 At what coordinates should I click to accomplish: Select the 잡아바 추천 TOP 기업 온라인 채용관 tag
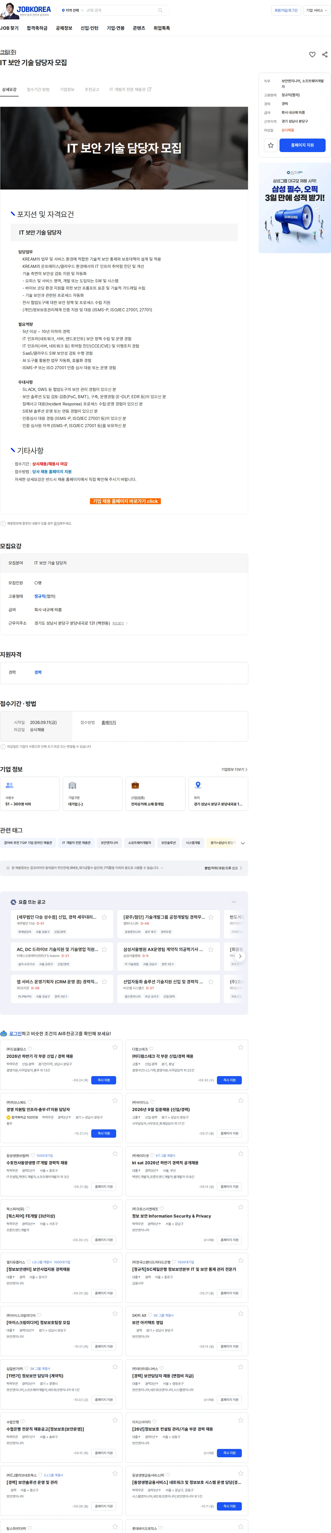[28, 843]
